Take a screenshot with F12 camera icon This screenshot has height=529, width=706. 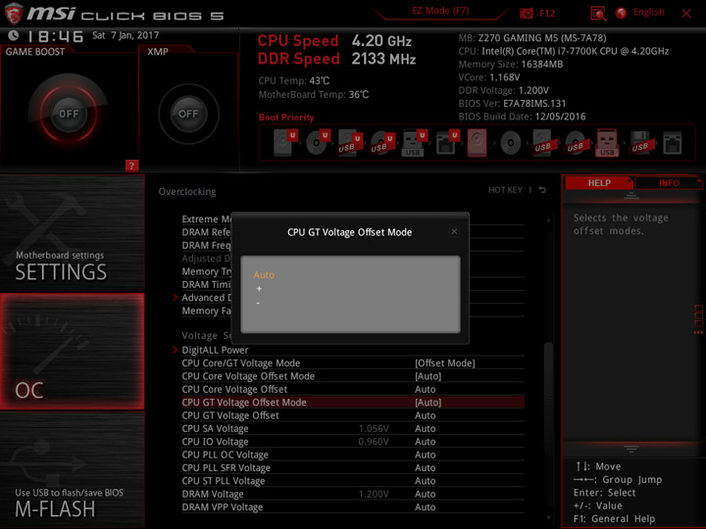click(x=526, y=13)
